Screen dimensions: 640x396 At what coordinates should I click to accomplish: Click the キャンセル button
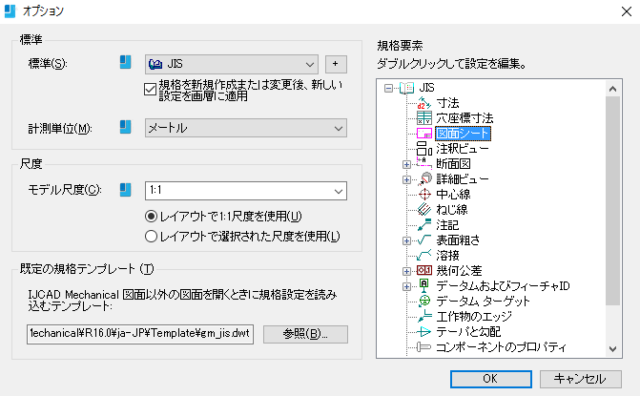click(581, 379)
